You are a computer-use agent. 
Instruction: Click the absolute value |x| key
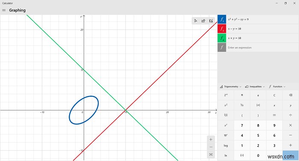[258, 105]
